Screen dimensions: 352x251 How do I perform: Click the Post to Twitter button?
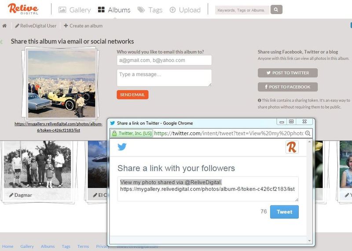click(287, 73)
